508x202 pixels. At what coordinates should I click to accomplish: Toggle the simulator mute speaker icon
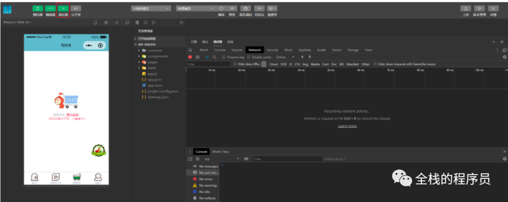click(117, 23)
